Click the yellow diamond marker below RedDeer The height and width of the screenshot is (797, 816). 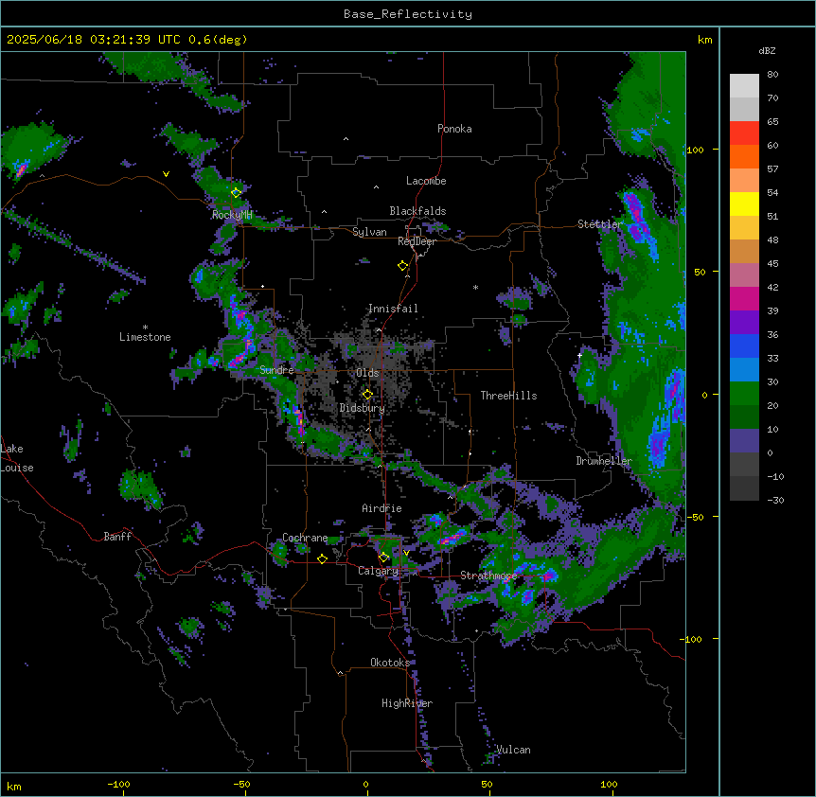402,266
